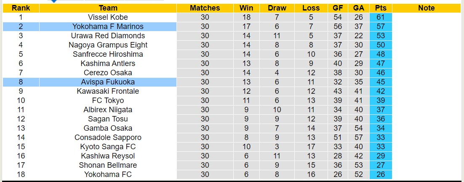This screenshot has width=464, height=182.
Task: Open Urawa Red Diamonds team entry
Action: 108,36
